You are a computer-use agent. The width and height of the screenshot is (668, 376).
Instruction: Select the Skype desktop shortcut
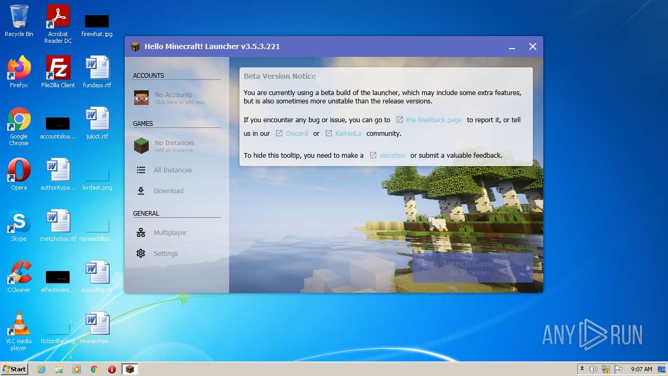pos(19,226)
